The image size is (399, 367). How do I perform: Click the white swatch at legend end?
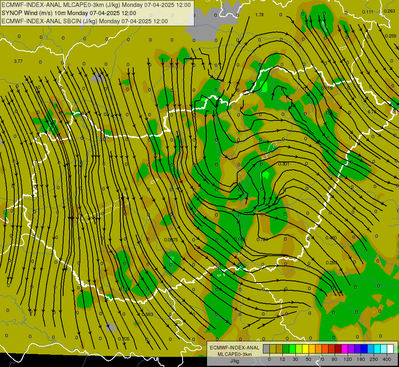coord(390,349)
